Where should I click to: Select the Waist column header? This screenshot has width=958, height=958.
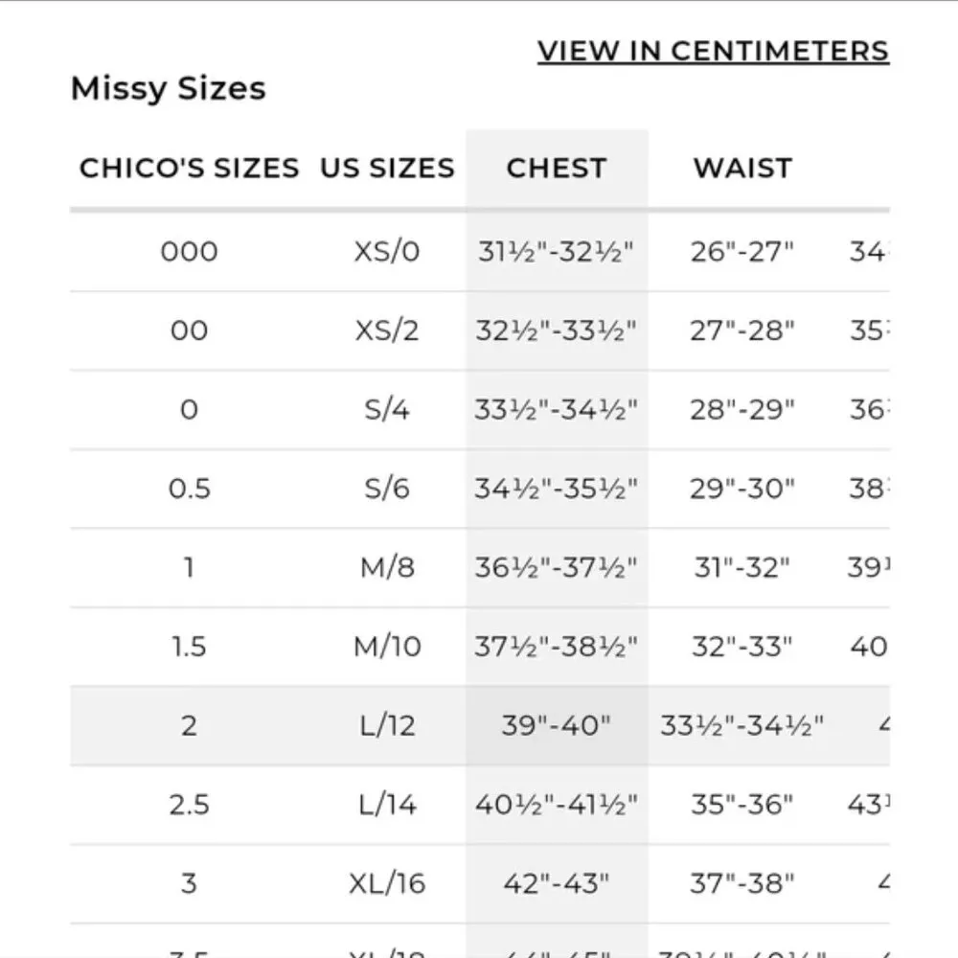point(742,169)
